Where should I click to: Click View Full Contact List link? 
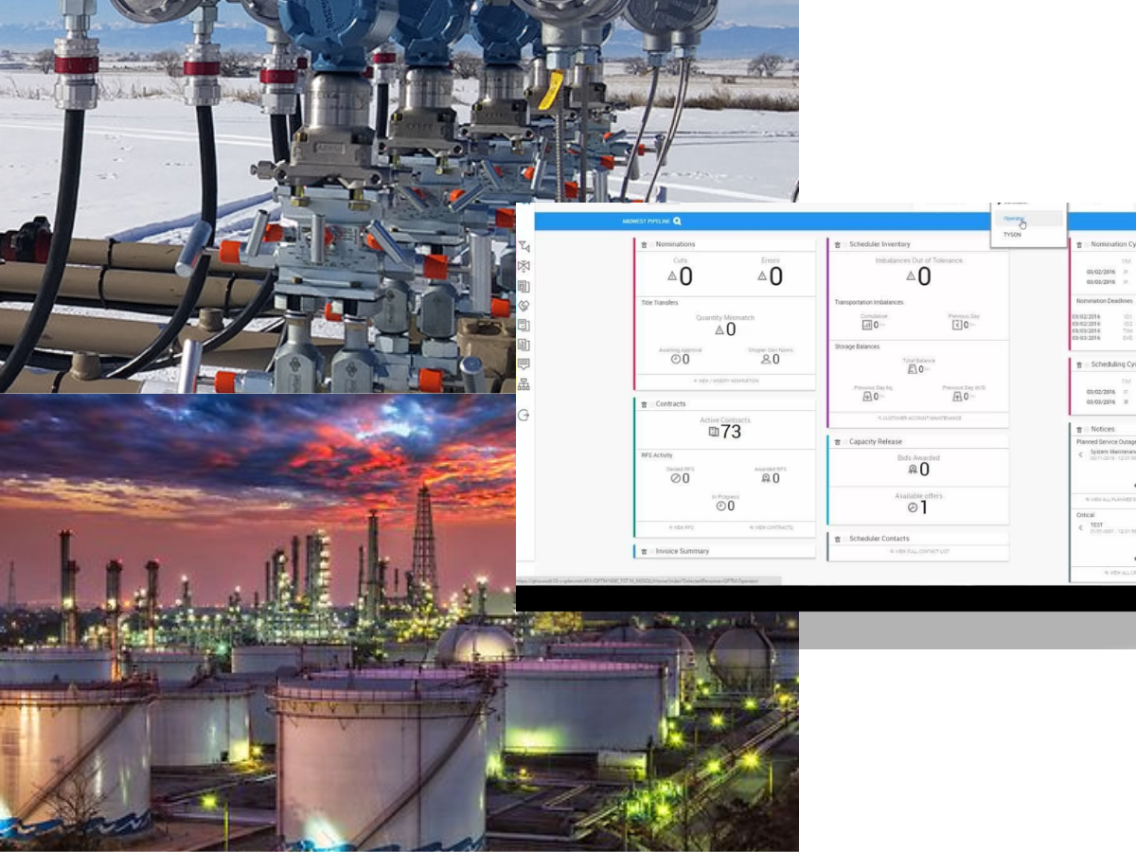point(918,551)
